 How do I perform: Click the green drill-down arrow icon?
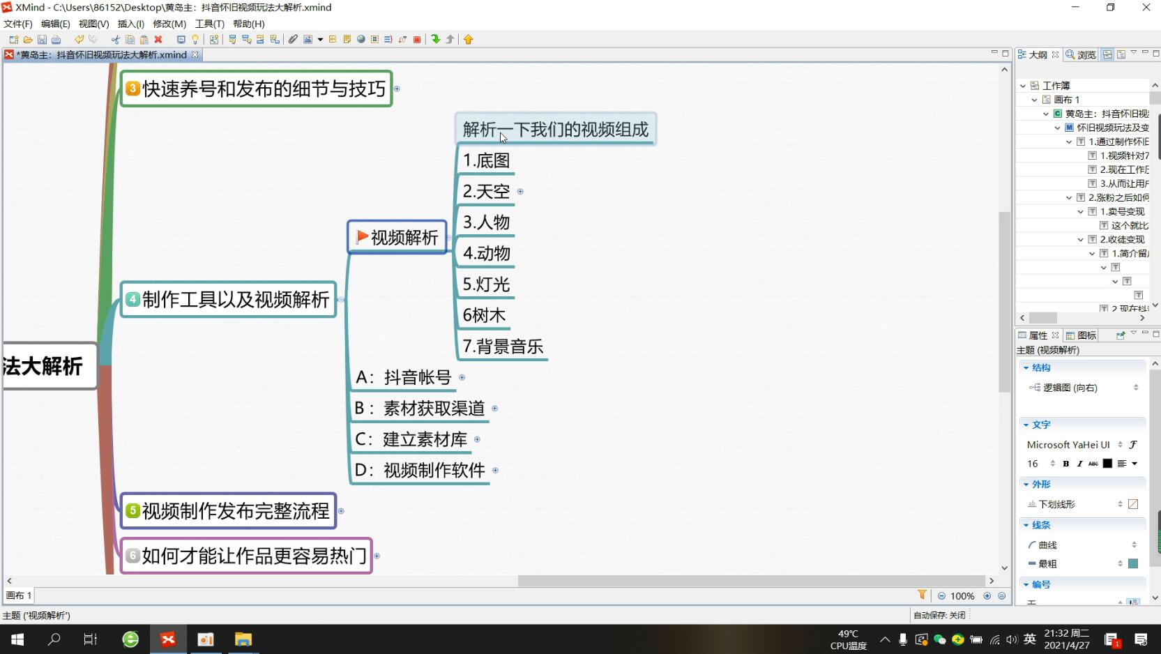click(x=436, y=40)
